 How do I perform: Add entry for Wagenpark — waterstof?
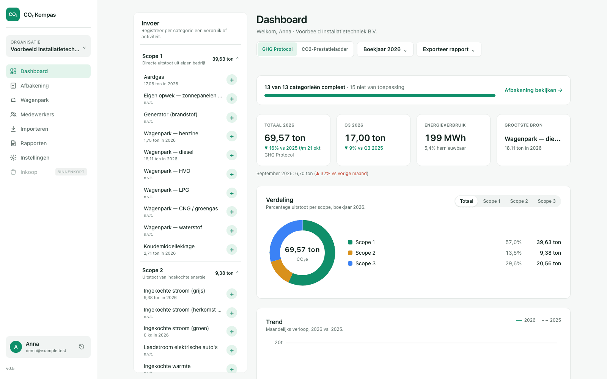[x=232, y=231]
